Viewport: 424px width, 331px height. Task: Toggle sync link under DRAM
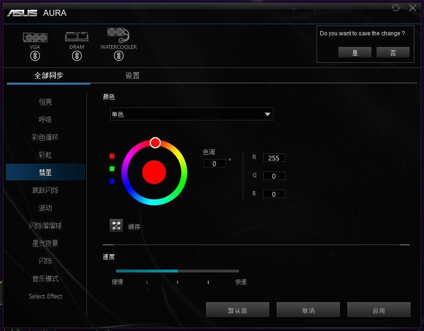pos(77,56)
